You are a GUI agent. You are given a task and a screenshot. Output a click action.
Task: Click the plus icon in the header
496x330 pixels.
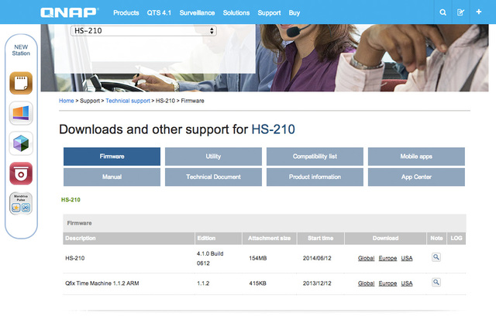click(479, 12)
